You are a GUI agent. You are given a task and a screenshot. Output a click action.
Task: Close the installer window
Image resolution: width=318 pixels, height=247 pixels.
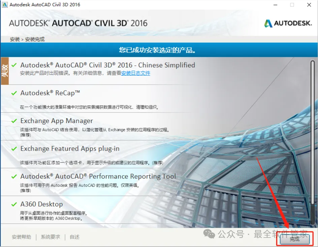(309, 5)
